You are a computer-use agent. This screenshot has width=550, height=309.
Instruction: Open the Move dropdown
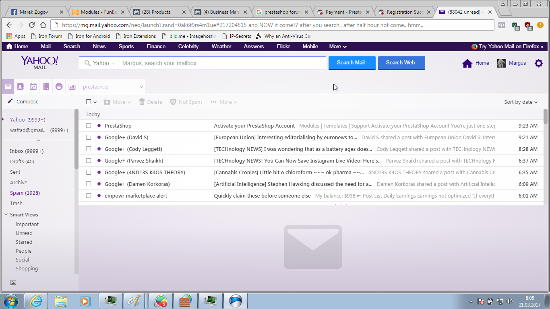pos(117,102)
